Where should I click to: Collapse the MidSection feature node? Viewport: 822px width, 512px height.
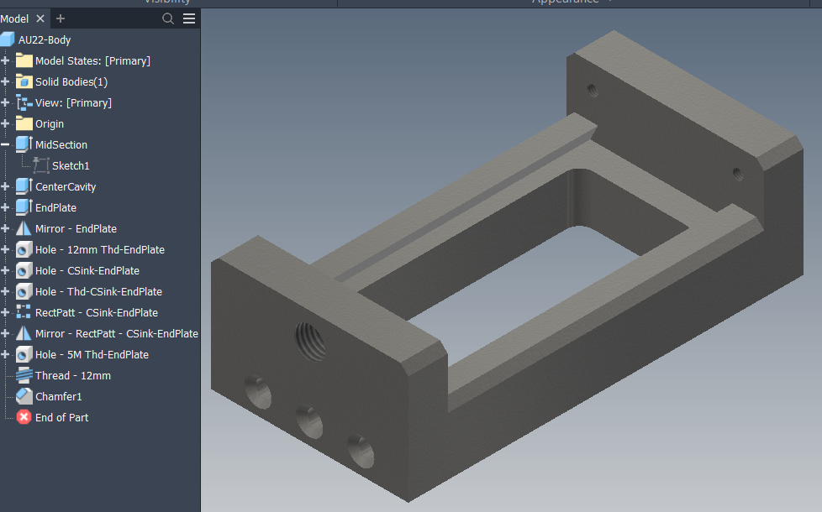point(6,144)
